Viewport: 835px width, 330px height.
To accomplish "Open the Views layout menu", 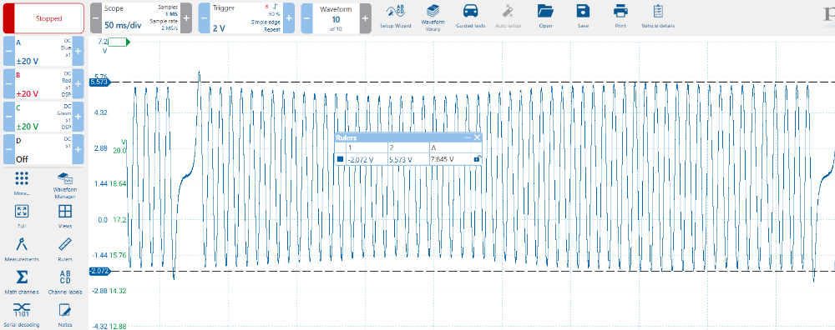I will coord(65,216).
